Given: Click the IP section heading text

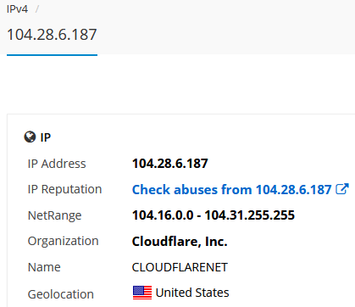Looking at the screenshot, I should pos(46,137).
